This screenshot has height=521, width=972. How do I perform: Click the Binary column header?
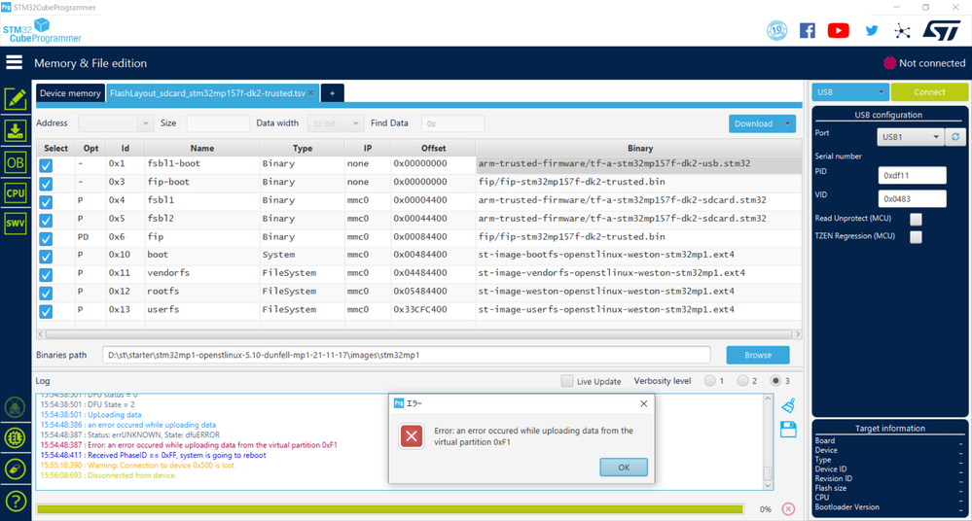tap(640, 148)
